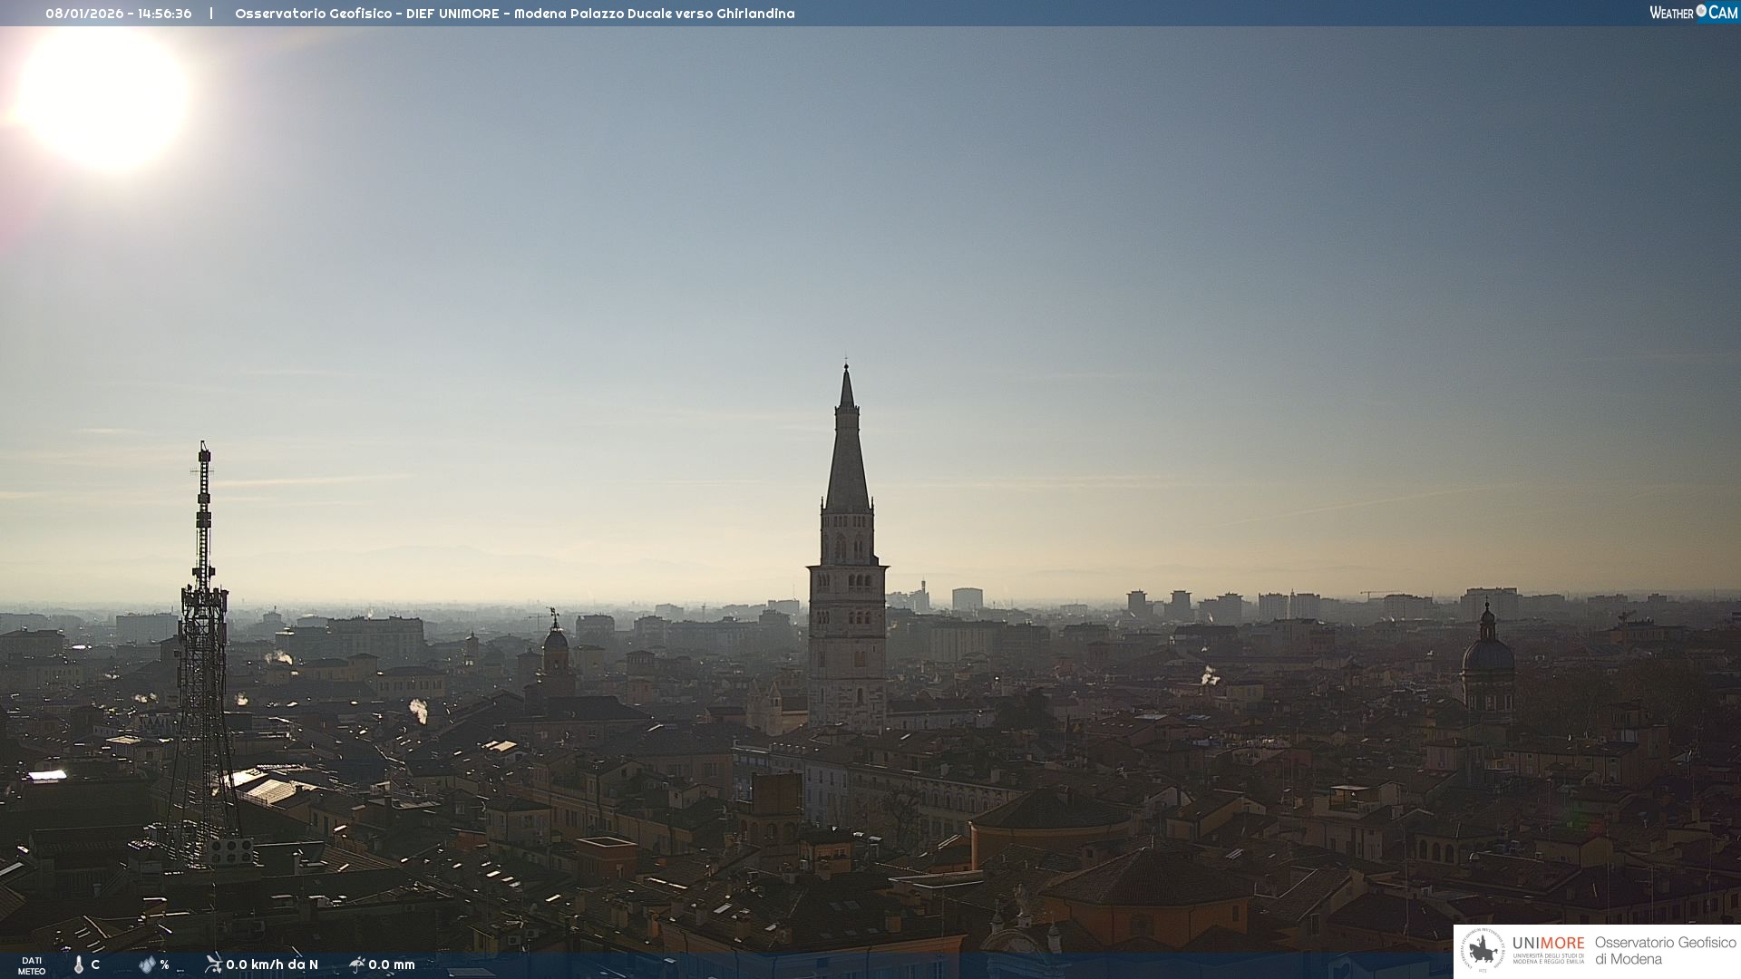Click the Ghirlandina tower spire

click(x=847, y=453)
